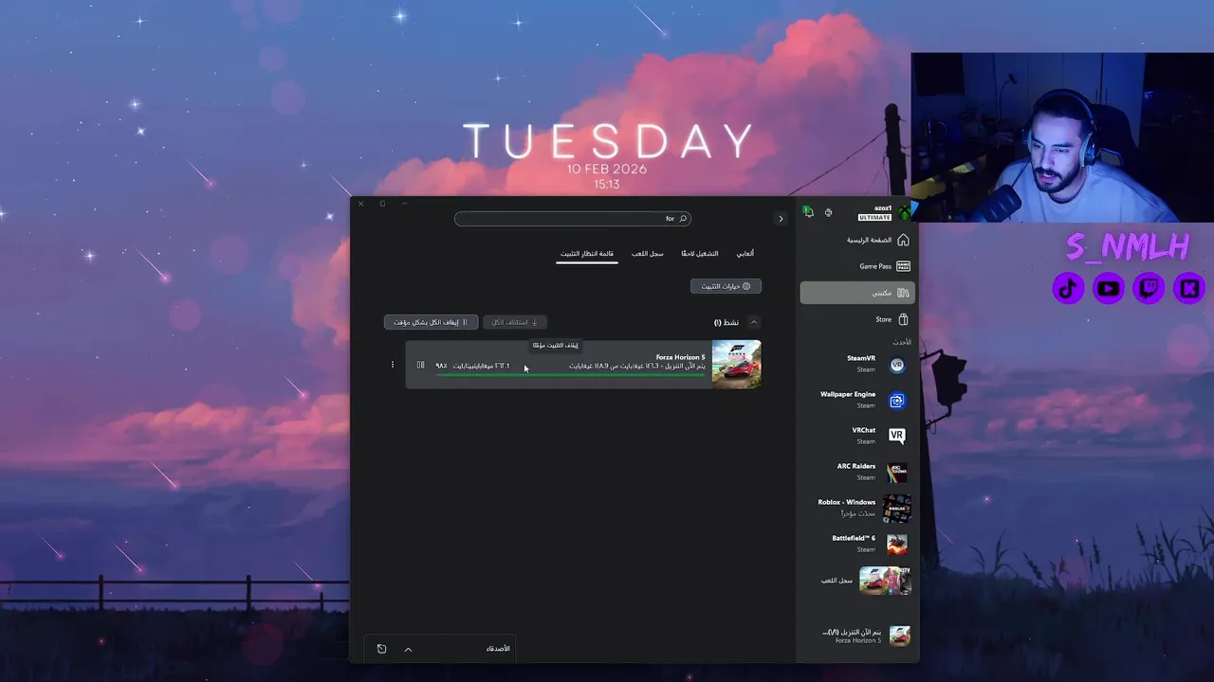Pause the Forza Horizon 5 download
The height and width of the screenshot is (682, 1214).
[420, 365]
